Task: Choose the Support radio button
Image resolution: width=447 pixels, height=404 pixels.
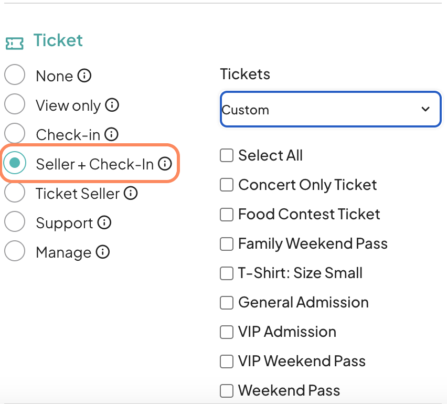Action: coord(15,221)
